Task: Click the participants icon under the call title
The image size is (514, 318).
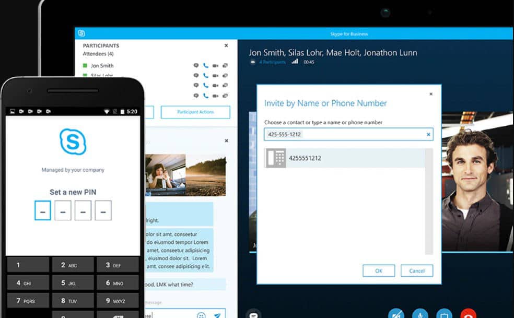Action: click(253, 62)
